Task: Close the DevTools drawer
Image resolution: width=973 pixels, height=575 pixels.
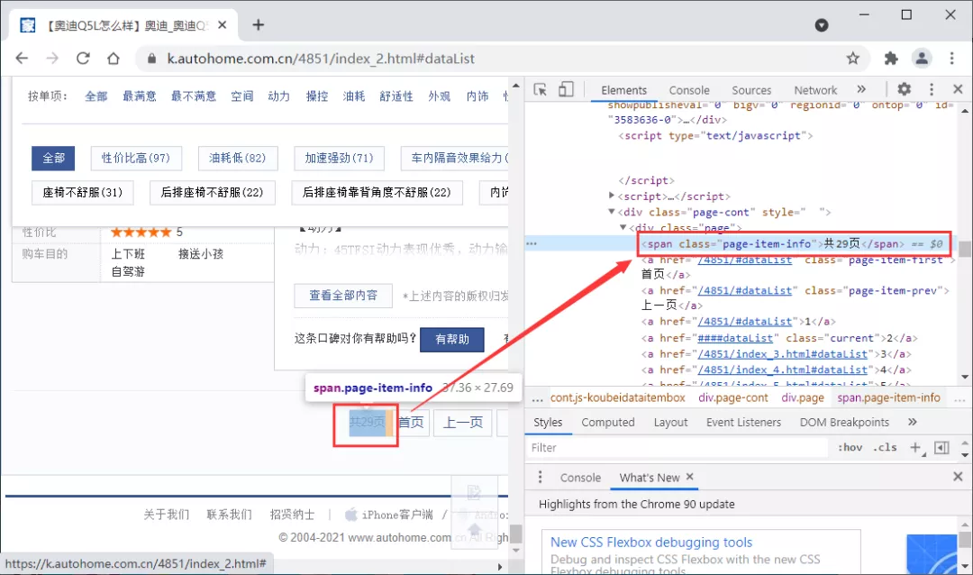Action: pyautogui.click(x=958, y=476)
